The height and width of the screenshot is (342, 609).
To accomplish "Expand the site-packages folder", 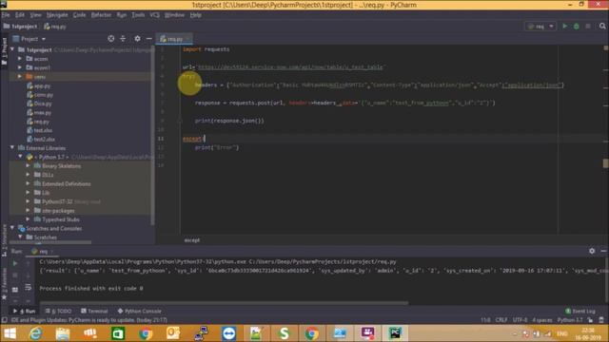I will [28, 210].
